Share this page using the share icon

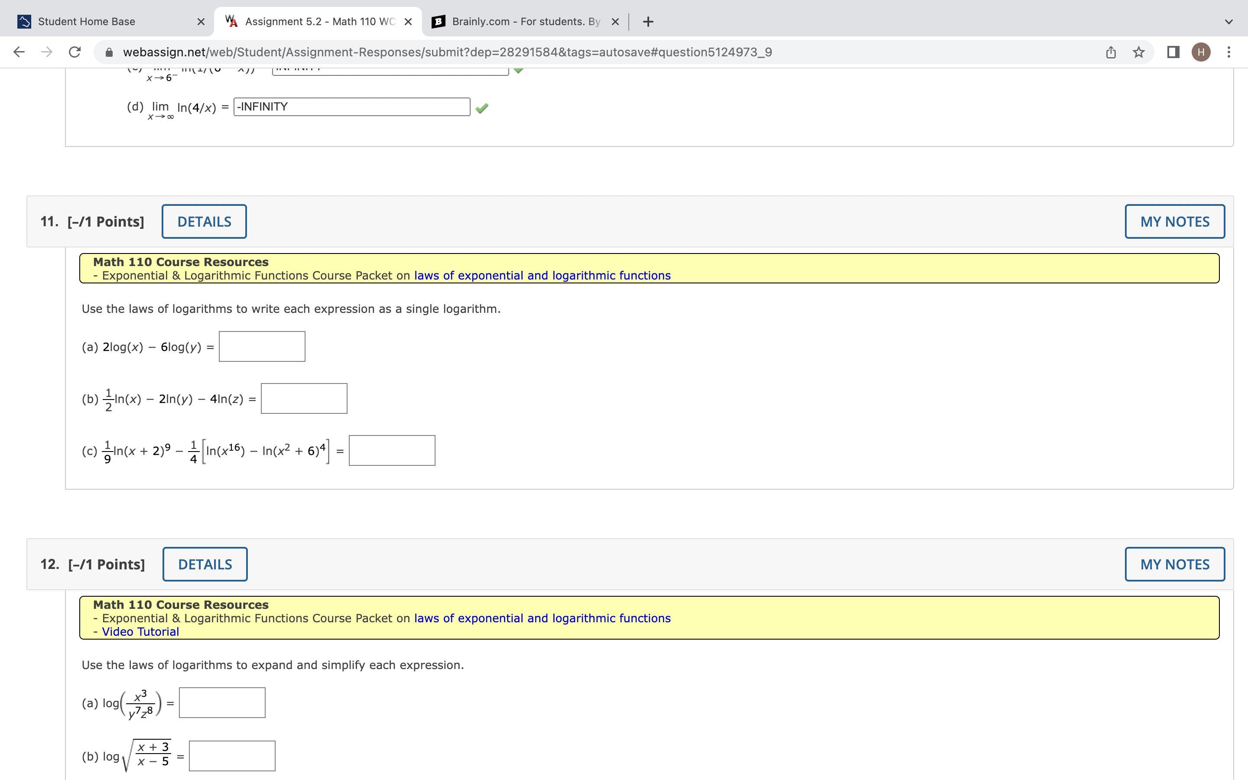pyautogui.click(x=1111, y=52)
